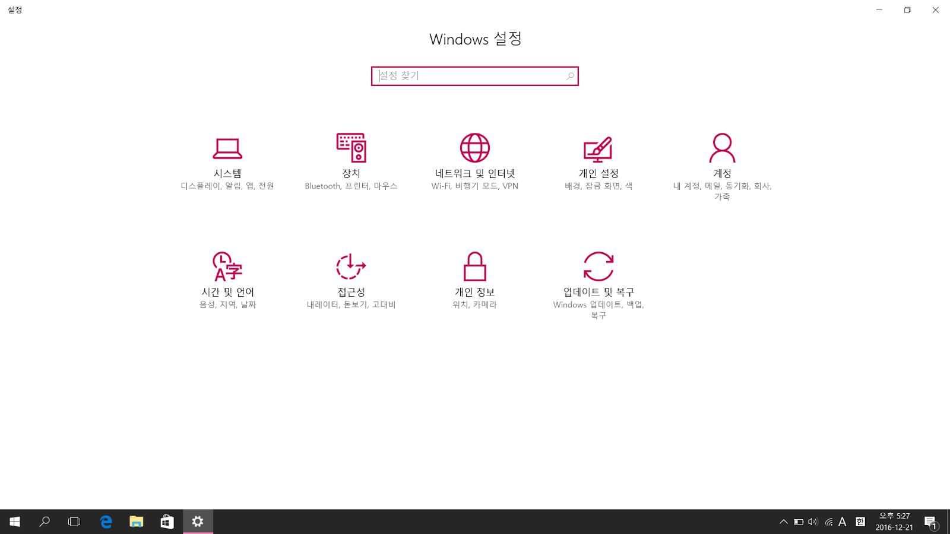Click the 한 Korean IME indicator
Screen dimensions: 950x534
[860, 522]
